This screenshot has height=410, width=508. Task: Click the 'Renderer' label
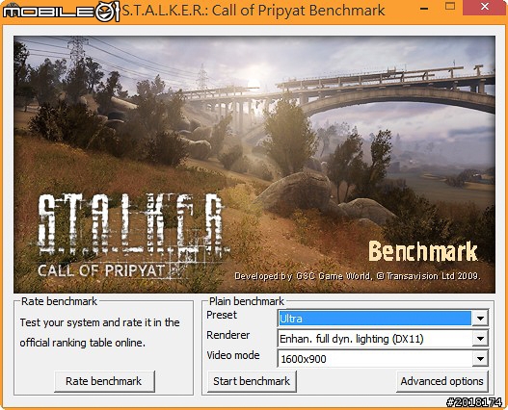tap(228, 335)
